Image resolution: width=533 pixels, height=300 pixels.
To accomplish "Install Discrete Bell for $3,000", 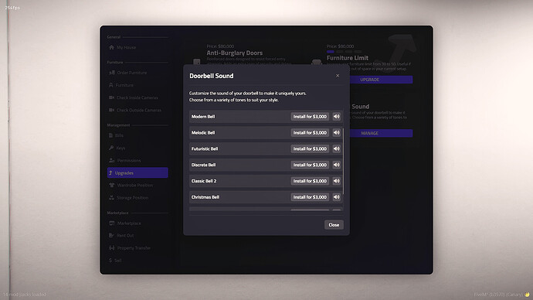I will tap(310, 165).
